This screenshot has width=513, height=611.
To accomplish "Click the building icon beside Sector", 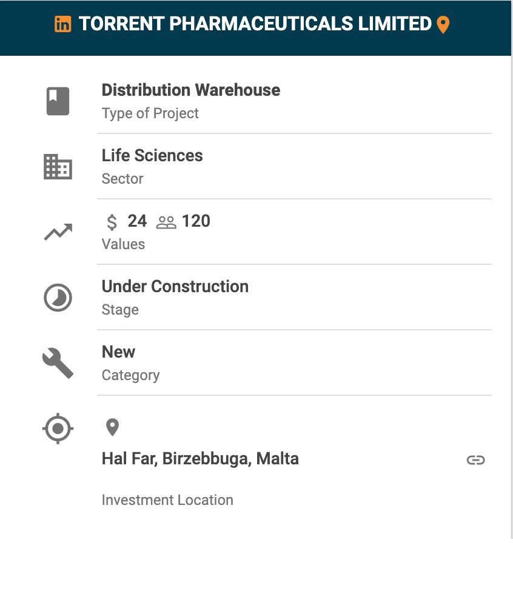I will 58,167.
